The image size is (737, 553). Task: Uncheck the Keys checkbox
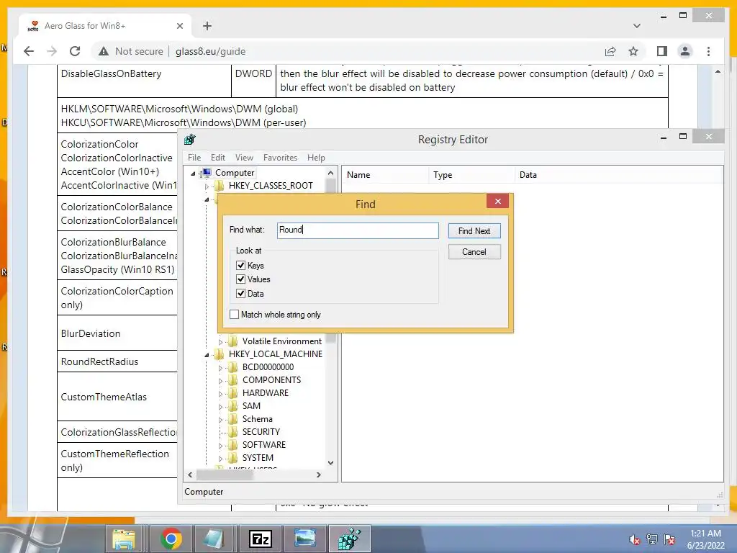click(240, 265)
